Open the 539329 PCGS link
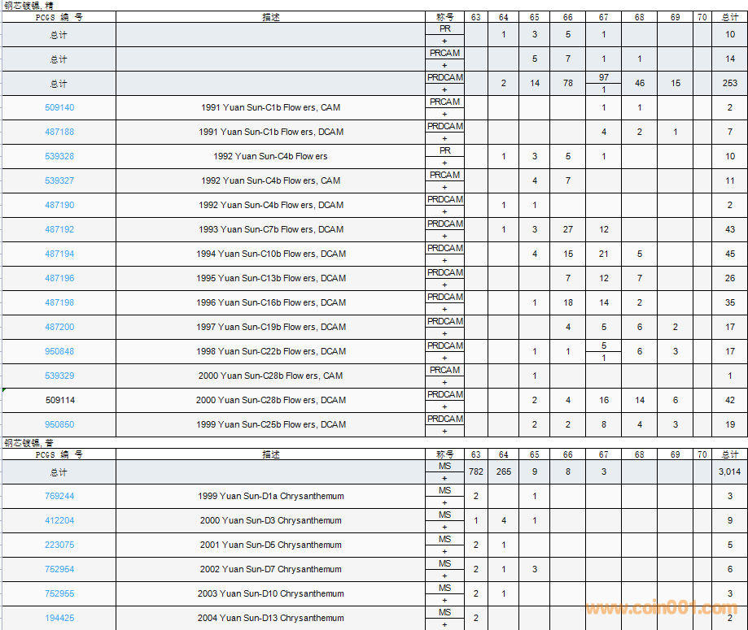The image size is (748, 630). click(x=59, y=376)
